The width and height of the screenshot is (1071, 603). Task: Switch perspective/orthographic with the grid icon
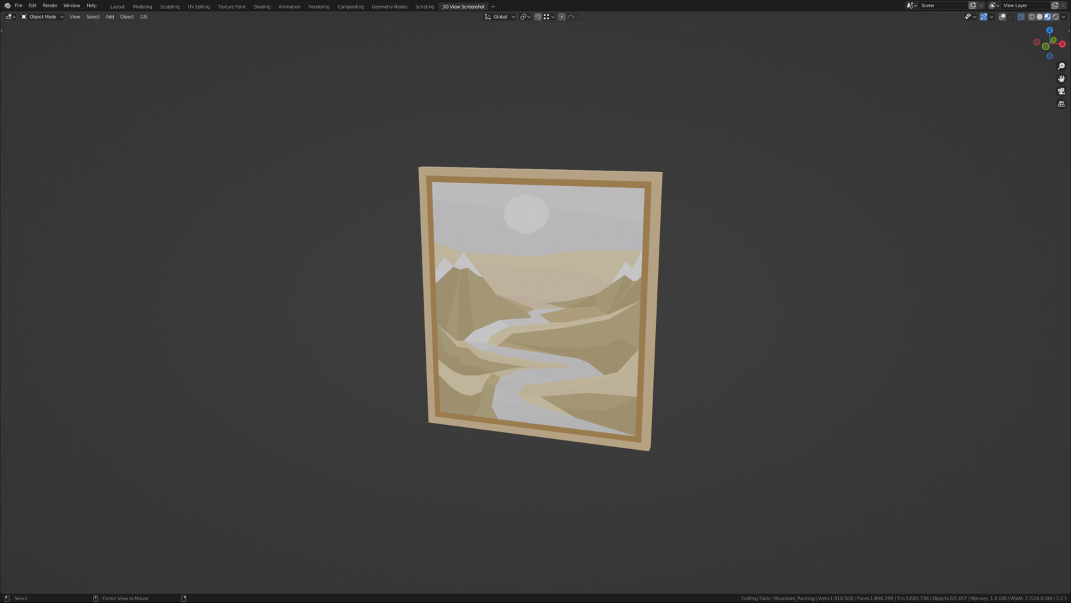coord(1061,104)
